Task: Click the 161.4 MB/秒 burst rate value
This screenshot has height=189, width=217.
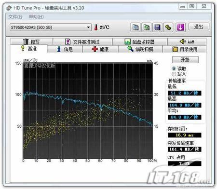Action: pyautogui.click(x=185, y=149)
